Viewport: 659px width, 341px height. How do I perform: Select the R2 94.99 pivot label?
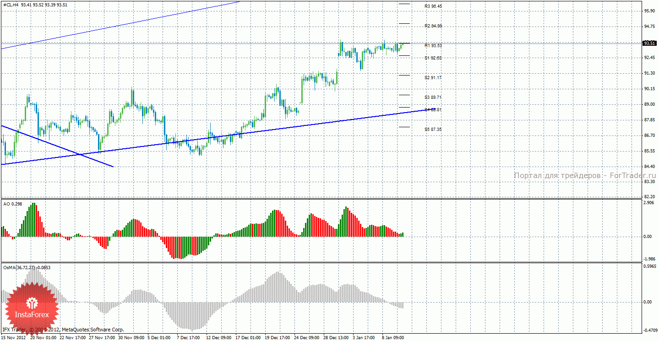click(x=433, y=26)
